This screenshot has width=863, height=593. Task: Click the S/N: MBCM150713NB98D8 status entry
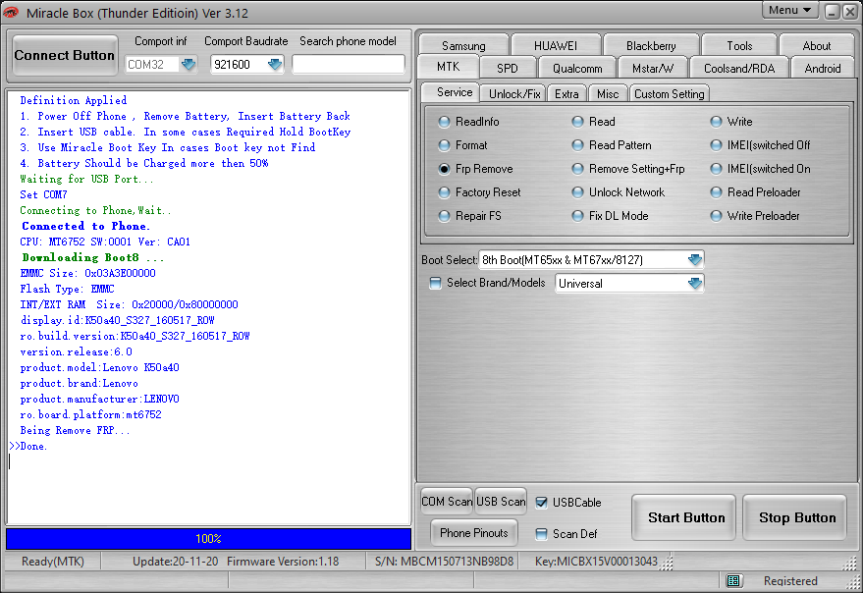pyautogui.click(x=444, y=561)
